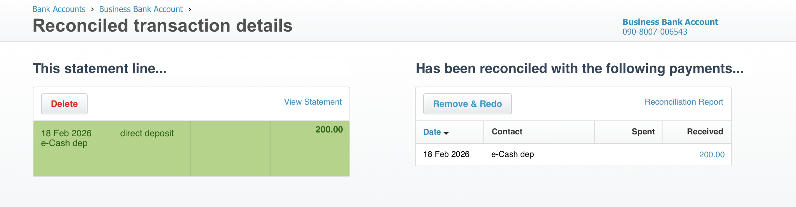Open the Bank Accounts breadcrumb link

59,9
